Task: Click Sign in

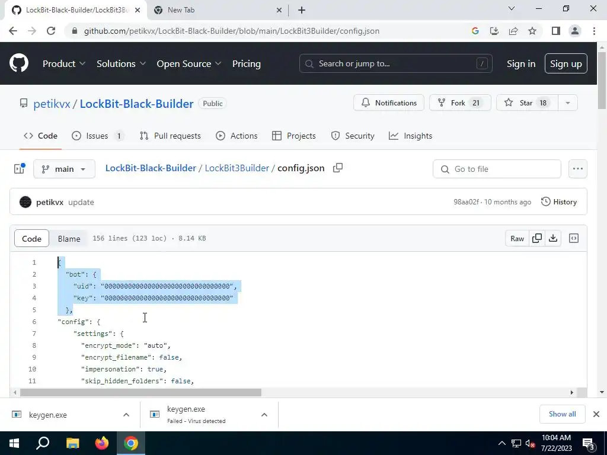Action: [x=521, y=64]
